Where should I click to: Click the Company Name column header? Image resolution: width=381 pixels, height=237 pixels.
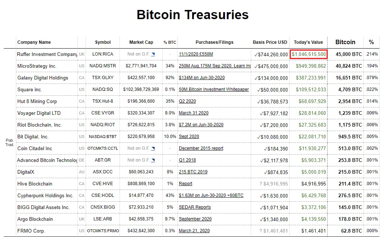tap(34, 42)
